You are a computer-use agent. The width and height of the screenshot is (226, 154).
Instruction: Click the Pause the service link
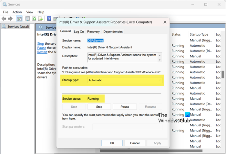[42, 48]
